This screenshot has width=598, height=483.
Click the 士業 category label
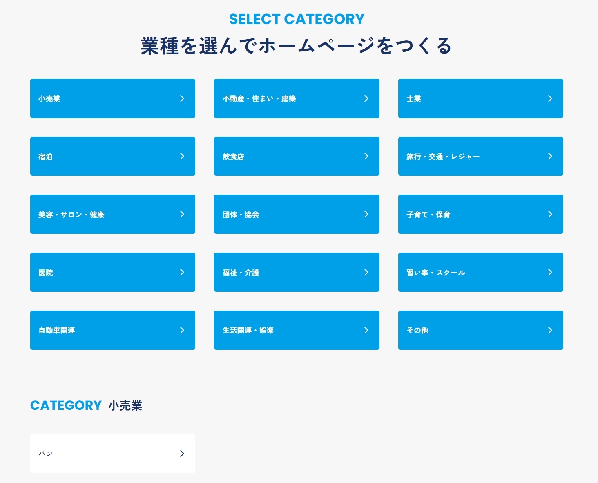[x=413, y=99]
